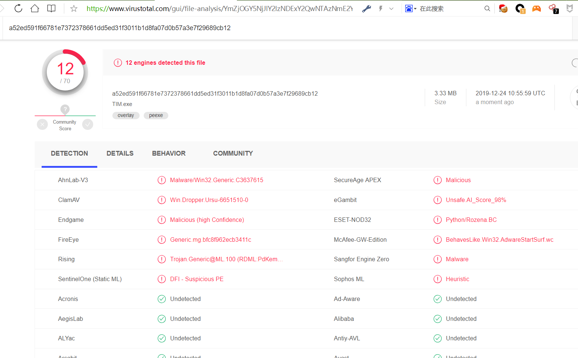This screenshot has width=578, height=358.
Task: Click the lightning bolt speed icon
Action: pyautogui.click(x=381, y=8)
